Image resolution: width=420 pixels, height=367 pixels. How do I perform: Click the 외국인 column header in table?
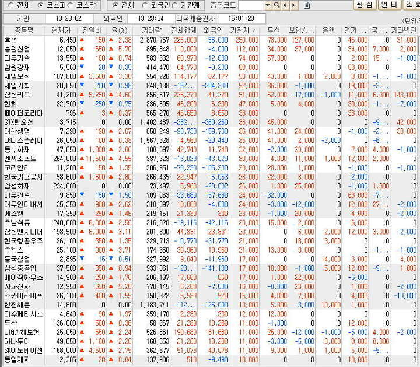(x=213, y=30)
